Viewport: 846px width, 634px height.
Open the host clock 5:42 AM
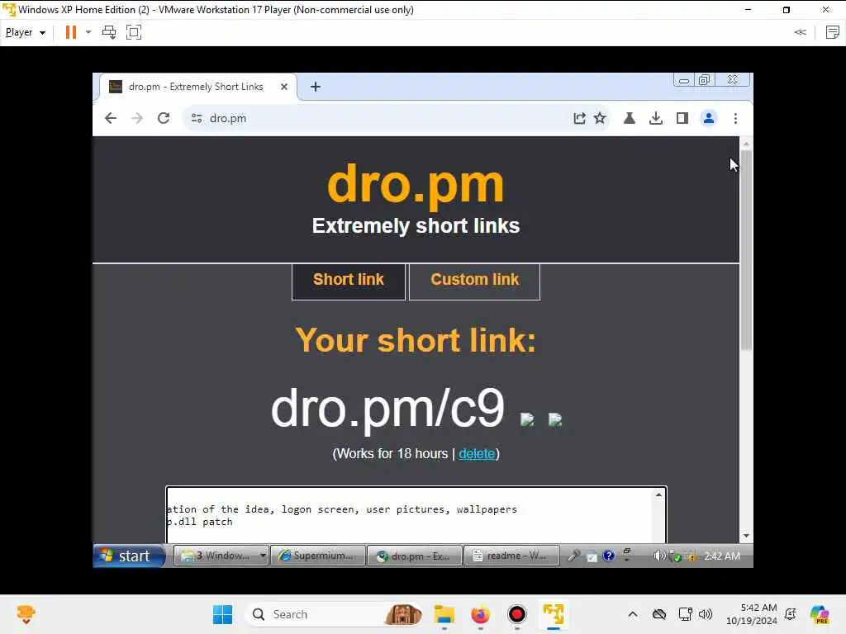pos(752,614)
